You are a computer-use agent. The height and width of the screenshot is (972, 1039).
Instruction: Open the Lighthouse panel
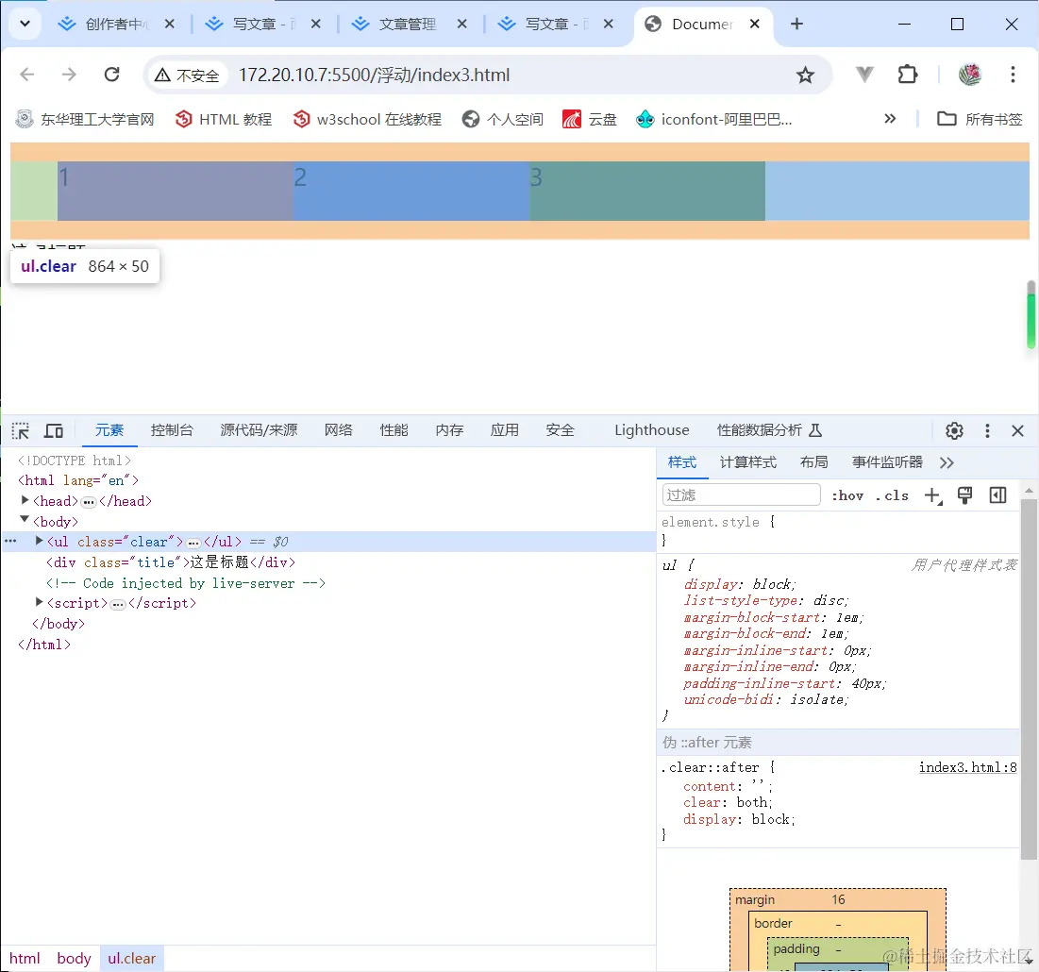click(x=651, y=430)
